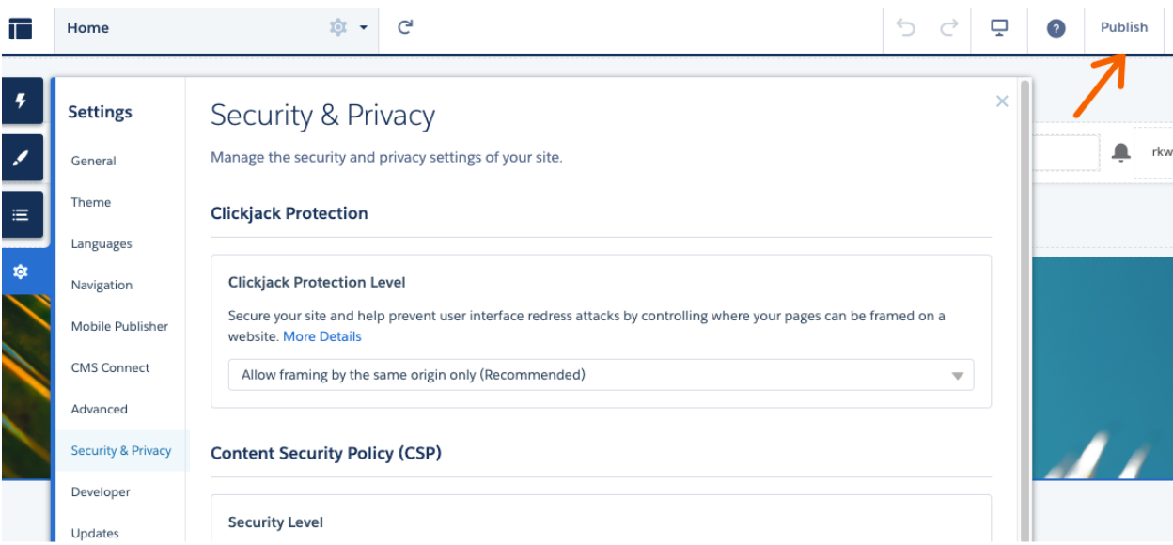Image resolution: width=1173 pixels, height=545 pixels.
Task: Open the Help question mark icon
Action: pyautogui.click(x=1056, y=28)
